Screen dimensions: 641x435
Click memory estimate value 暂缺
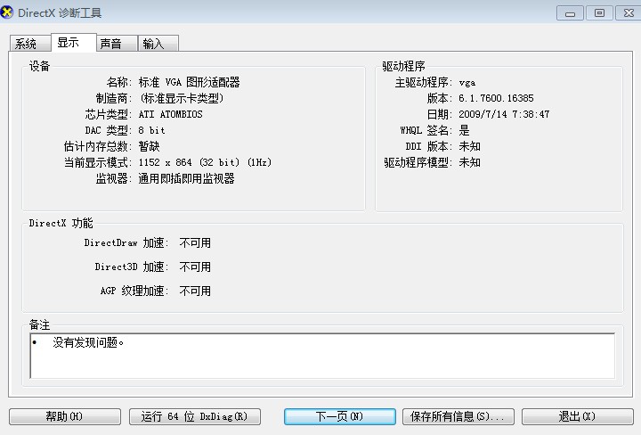(x=149, y=146)
